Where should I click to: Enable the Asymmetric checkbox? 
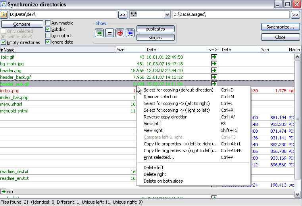pyautogui.click(x=48, y=23)
